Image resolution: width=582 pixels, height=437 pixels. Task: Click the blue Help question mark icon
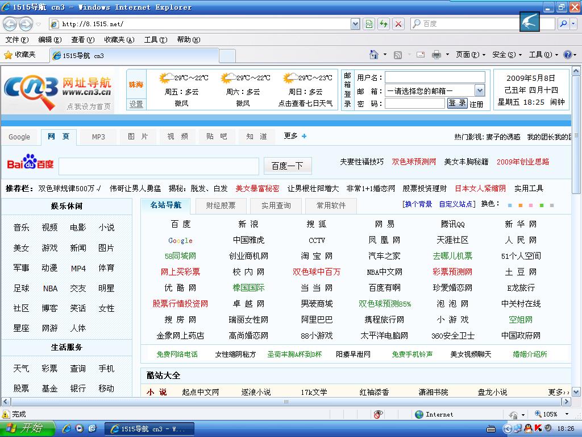click(568, 55)
